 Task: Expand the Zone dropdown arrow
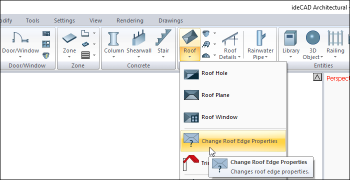[69, 56]
